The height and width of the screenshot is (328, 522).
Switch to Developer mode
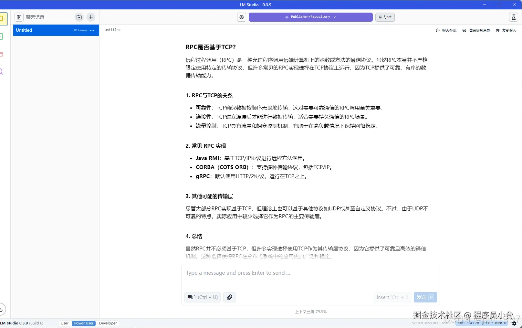click(x=108, y=323)
